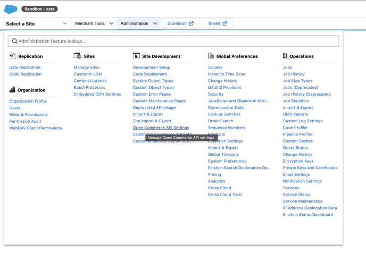Open Custom Preferences
The image size is (366, 253).
227,161
